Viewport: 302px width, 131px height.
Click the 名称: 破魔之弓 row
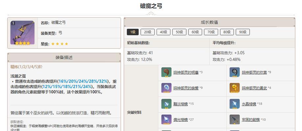(x=79, y=23)
